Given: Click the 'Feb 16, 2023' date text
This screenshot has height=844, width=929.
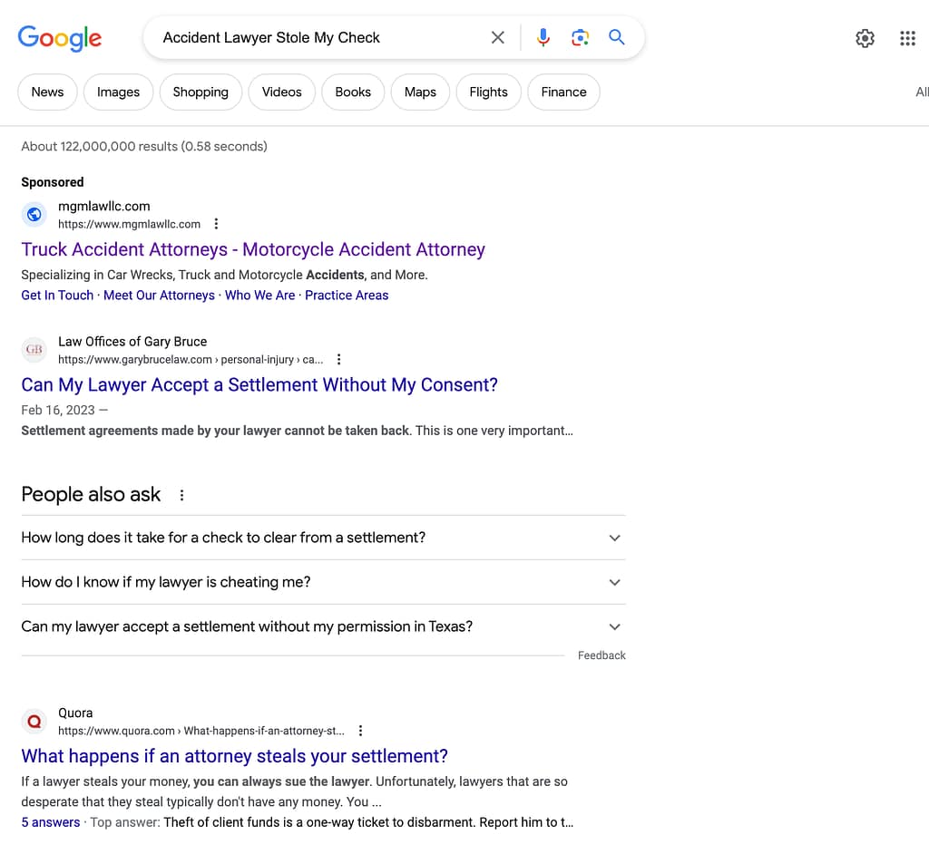Looking at the screenshot, I should coord(58,410).
